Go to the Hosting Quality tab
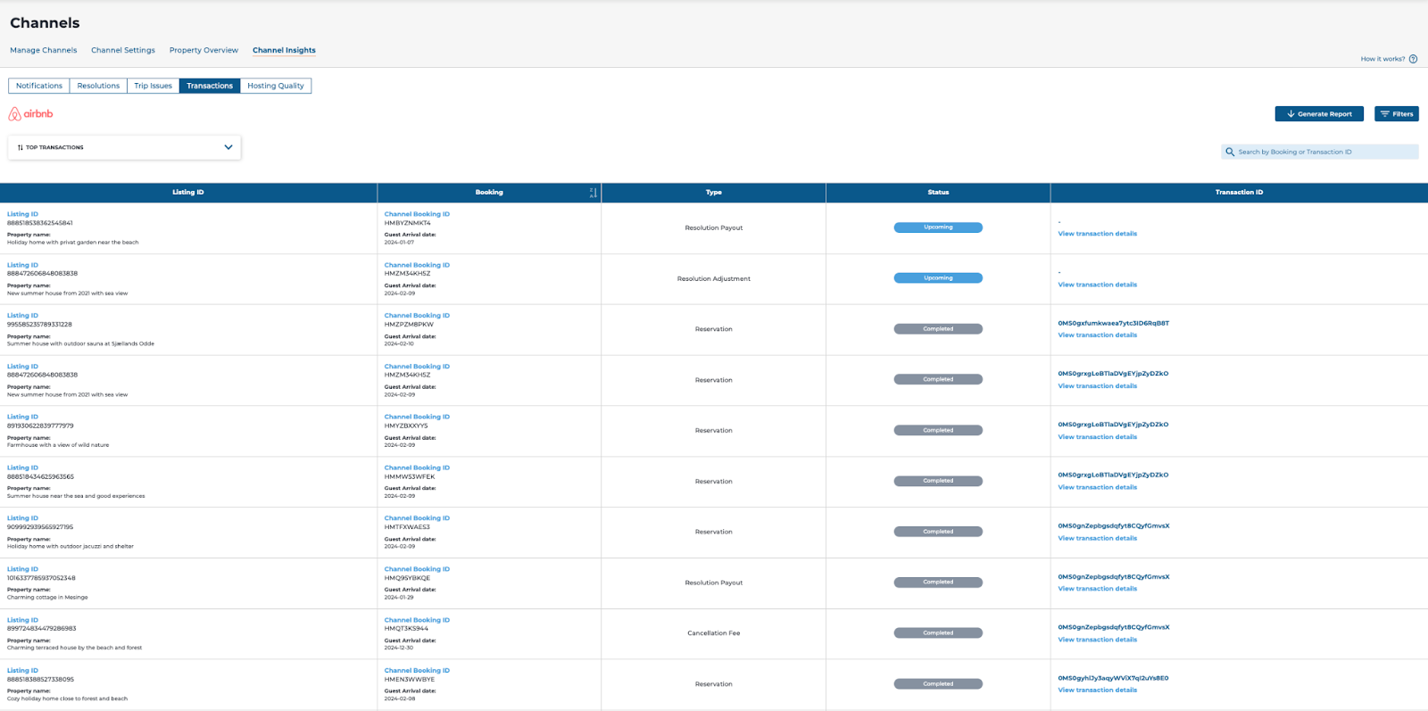The image size is (1428, 711). tap(276, 86)
